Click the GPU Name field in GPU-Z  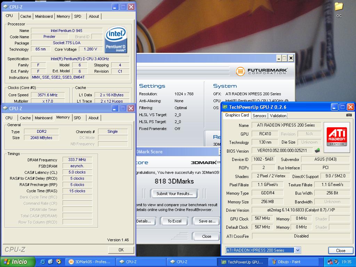(x=286, y=125)
